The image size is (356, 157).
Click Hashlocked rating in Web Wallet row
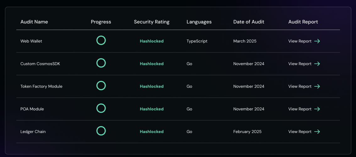(x=152, y=41)
